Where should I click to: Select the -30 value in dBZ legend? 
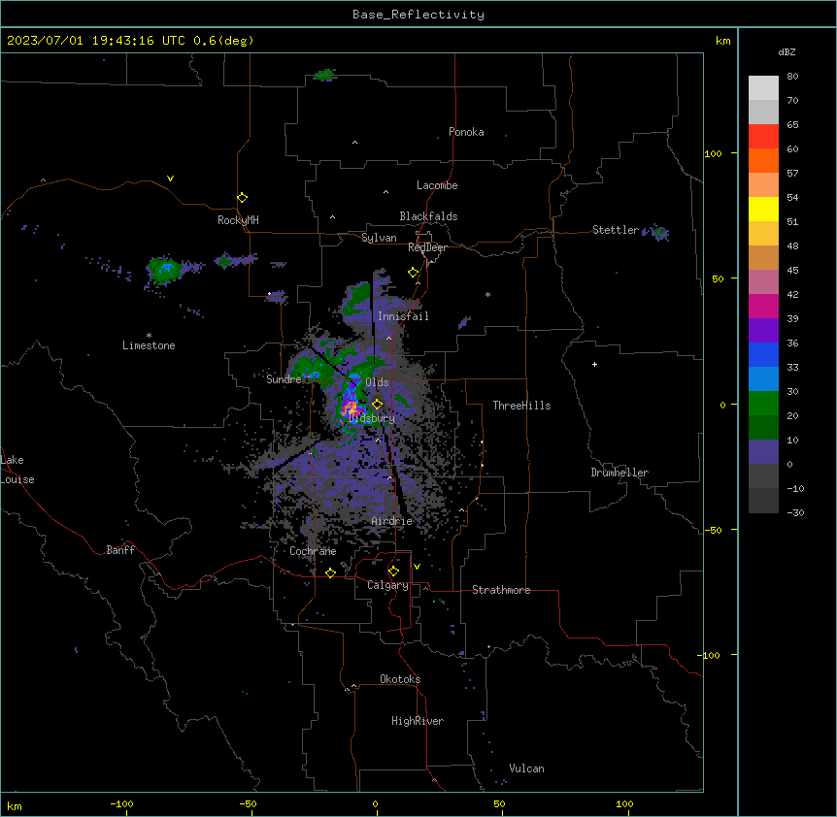tap(795, 512)
